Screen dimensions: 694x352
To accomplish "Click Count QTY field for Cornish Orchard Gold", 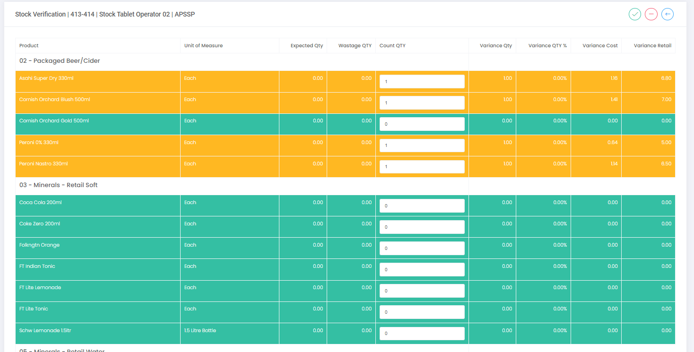I will coord(422,124).
